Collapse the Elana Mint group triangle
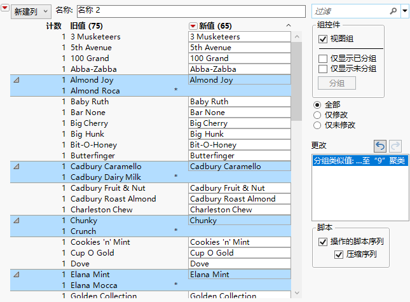This screenshot has height=302, width=410. pyautogui.click(x=17, y=275)
